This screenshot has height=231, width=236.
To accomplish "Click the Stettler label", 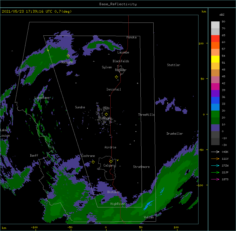I will coord(174,65).
